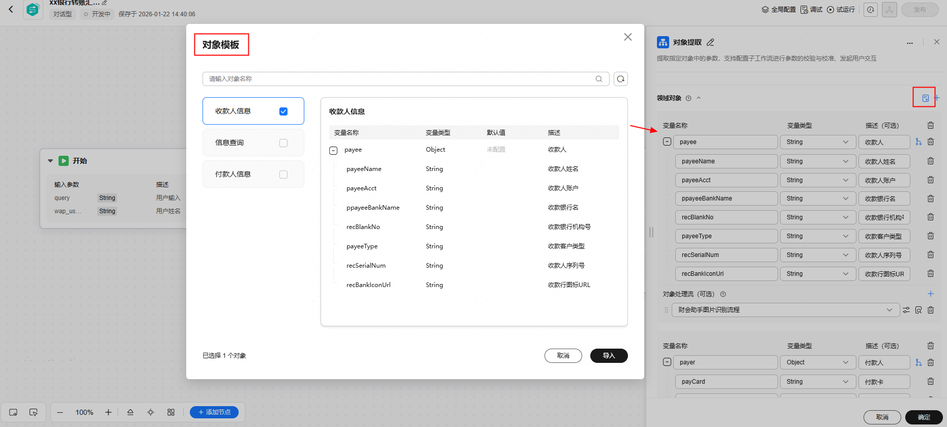Open the Object type dropdown for payer
Screen dimensions: 947x427
(817, 362)
